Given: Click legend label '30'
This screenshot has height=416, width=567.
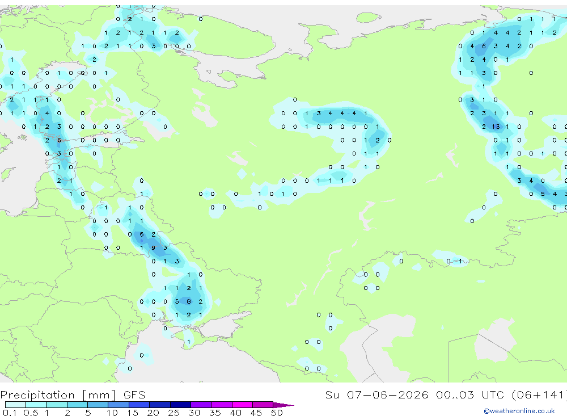Looking at the screenshot, I should click(x=194, y=413).
